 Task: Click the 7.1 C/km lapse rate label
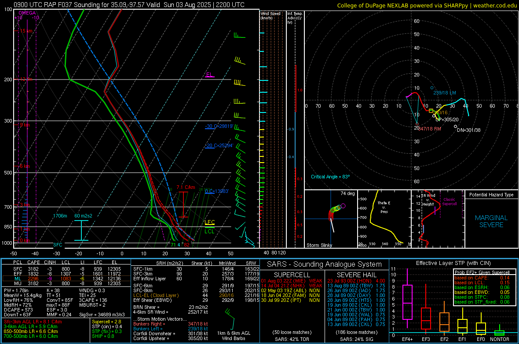(186, 187)
